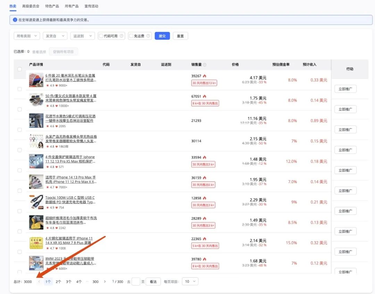Click the 促销所有项目 button

tap(64, 52)
